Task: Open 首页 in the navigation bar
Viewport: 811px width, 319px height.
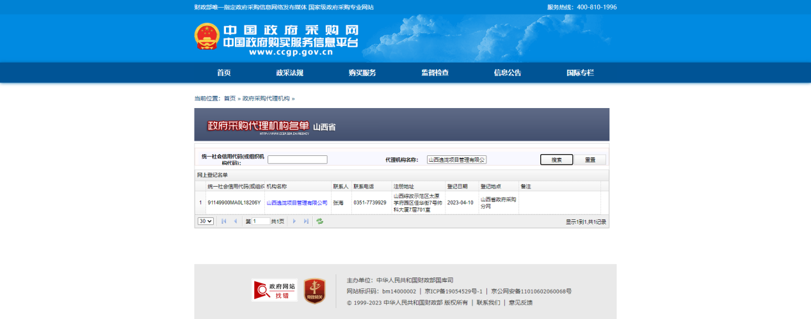Action: tap(223, 73)
